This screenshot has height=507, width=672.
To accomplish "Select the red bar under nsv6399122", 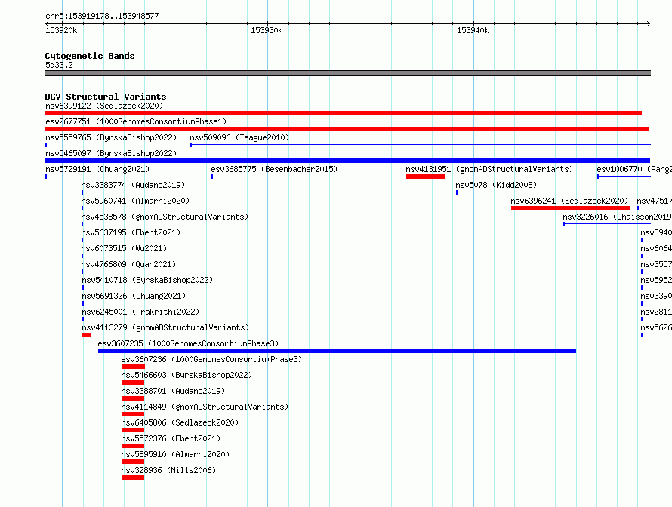I will pos(344,113).
